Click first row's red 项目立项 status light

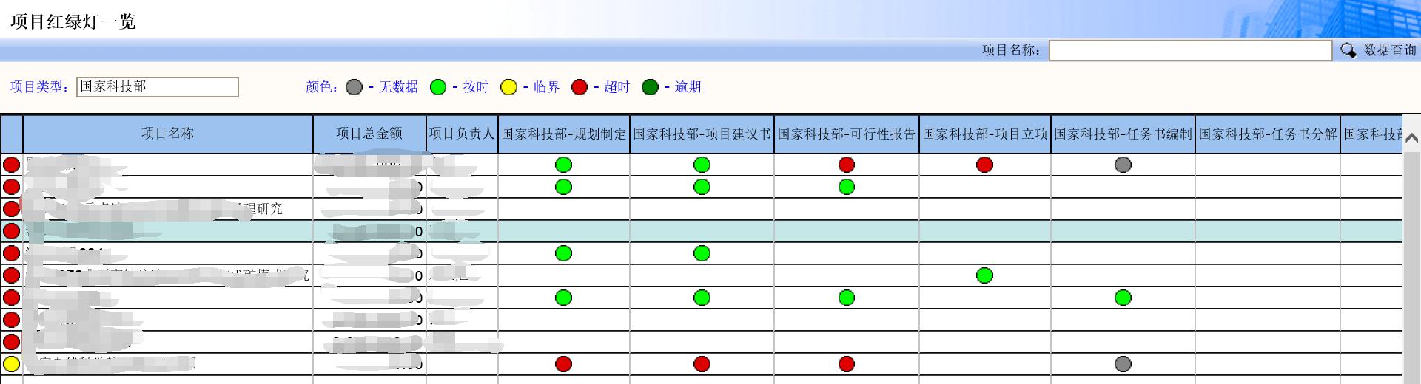click(984, 165)
